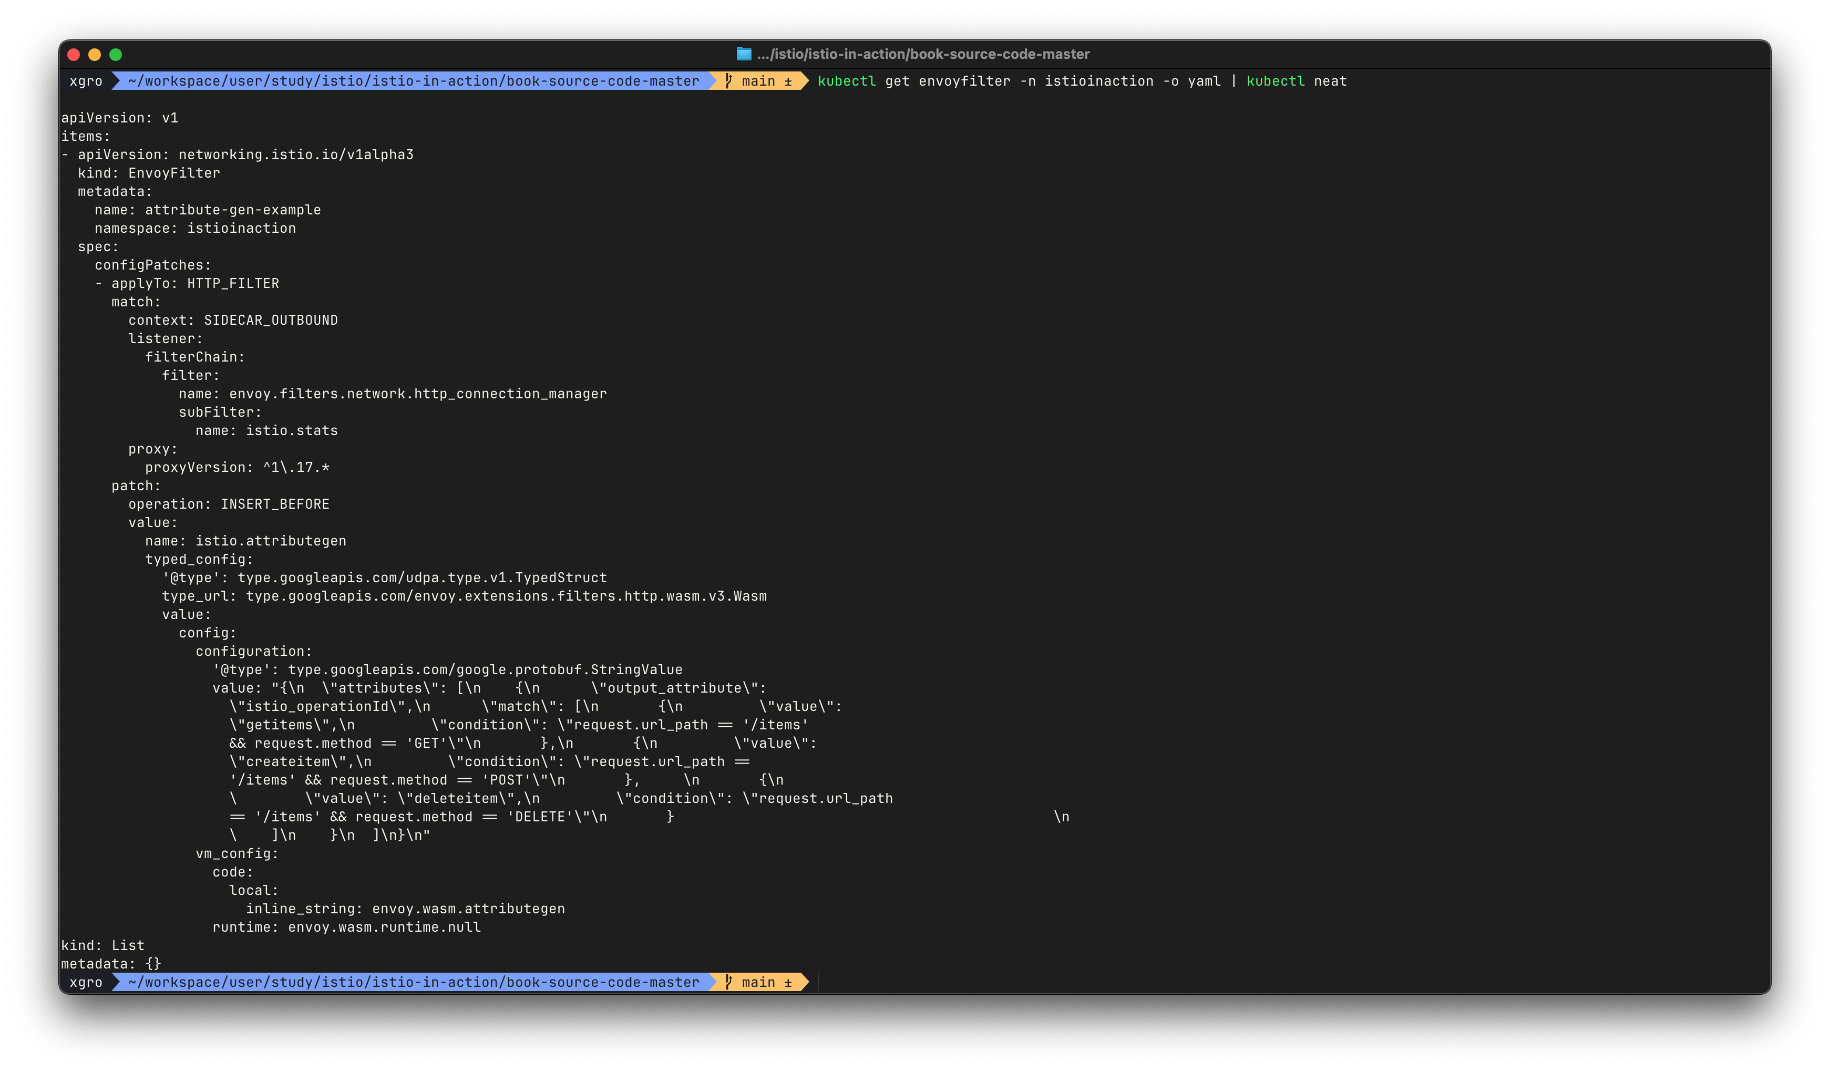Click the 'items:' line
This screenshot has width=1830, height=1072.
[86, 136]
